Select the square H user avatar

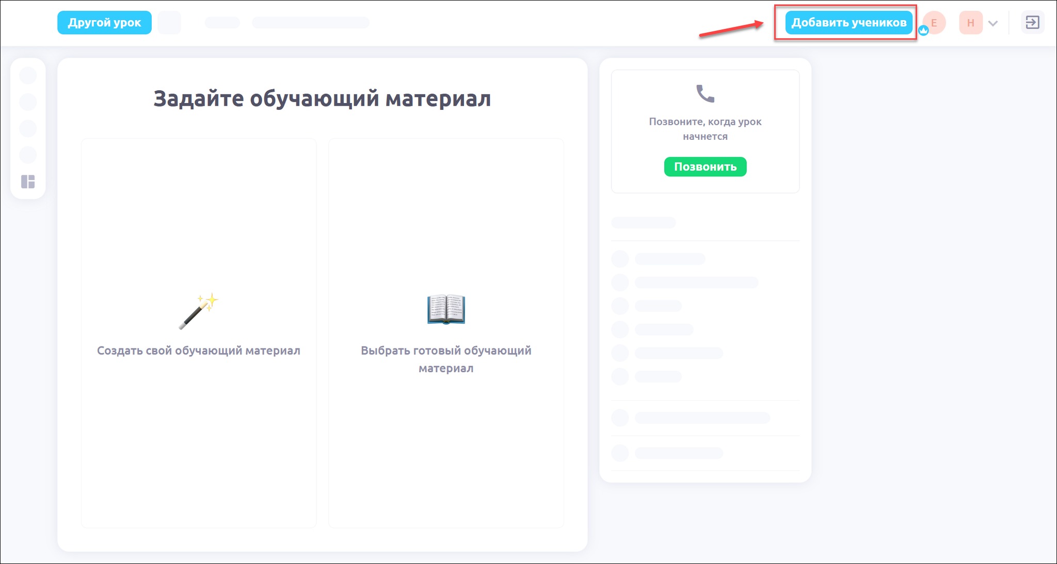(970, 23)
